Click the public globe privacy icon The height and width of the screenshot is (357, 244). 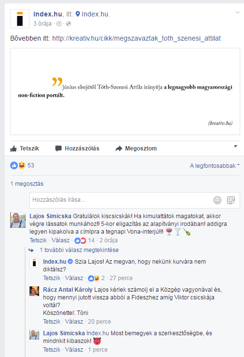coord(69,24)
